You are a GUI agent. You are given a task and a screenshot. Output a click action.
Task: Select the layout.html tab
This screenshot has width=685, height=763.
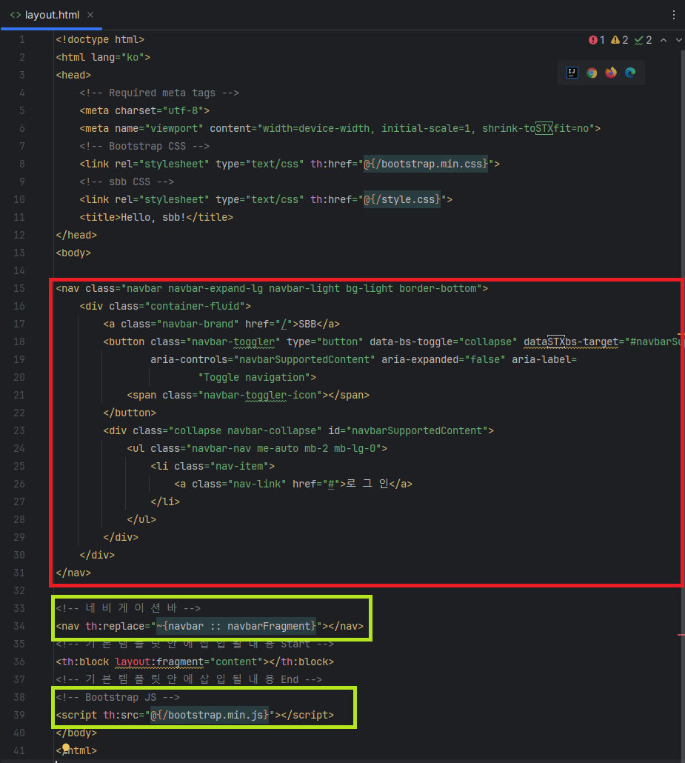point(52,15)
